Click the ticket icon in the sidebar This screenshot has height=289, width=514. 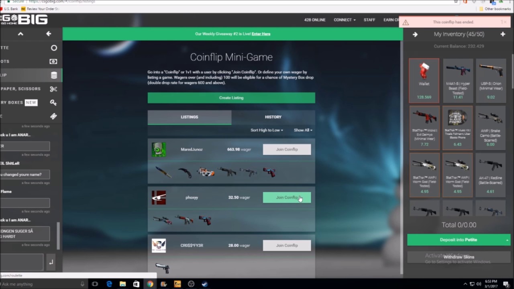coord(53,116)
